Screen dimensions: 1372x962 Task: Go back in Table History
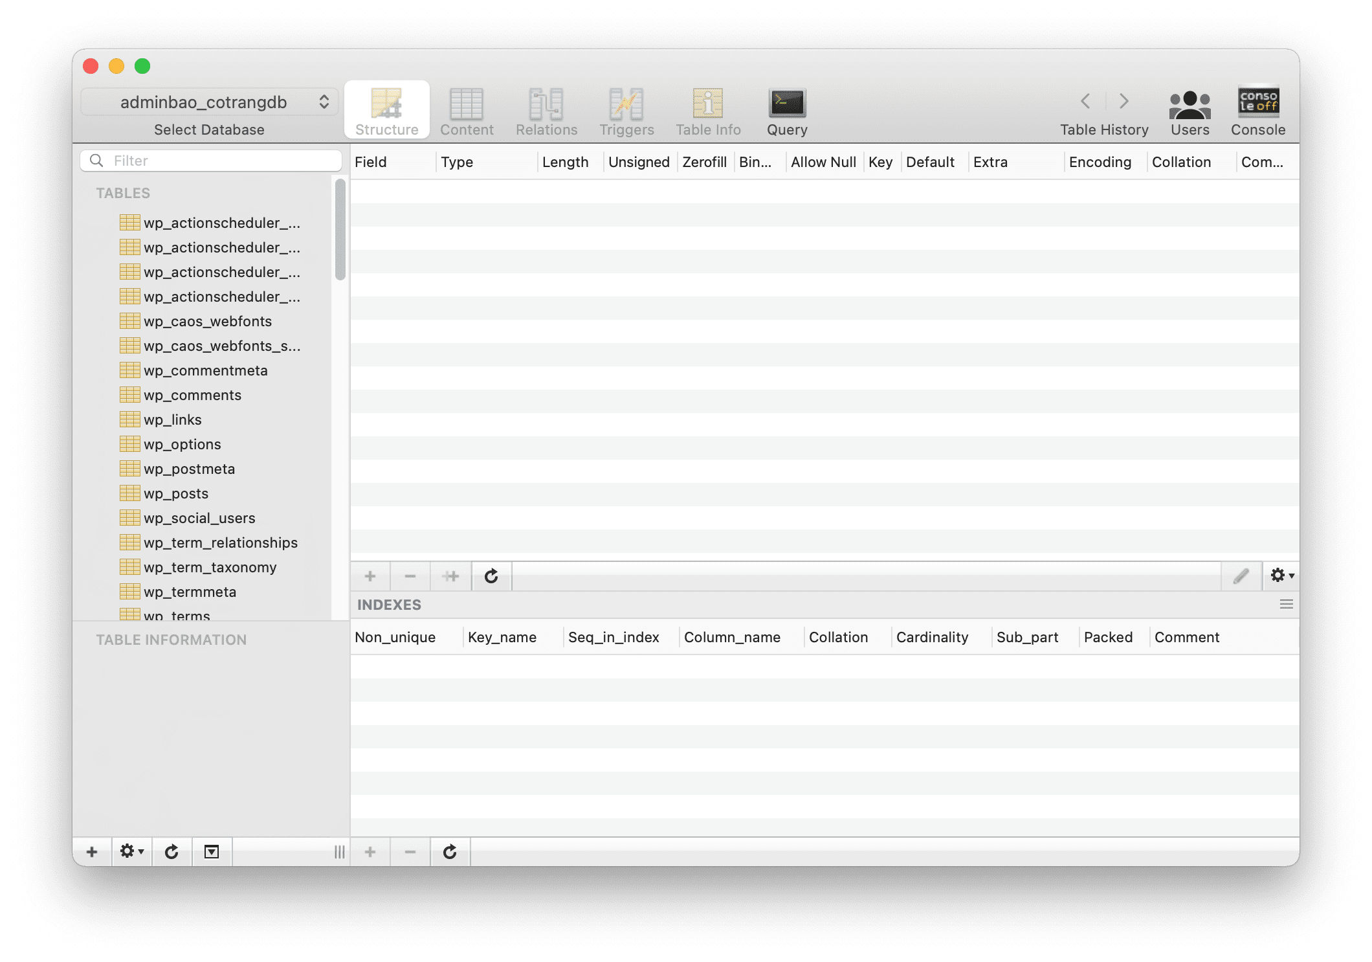coord(1085,101)
